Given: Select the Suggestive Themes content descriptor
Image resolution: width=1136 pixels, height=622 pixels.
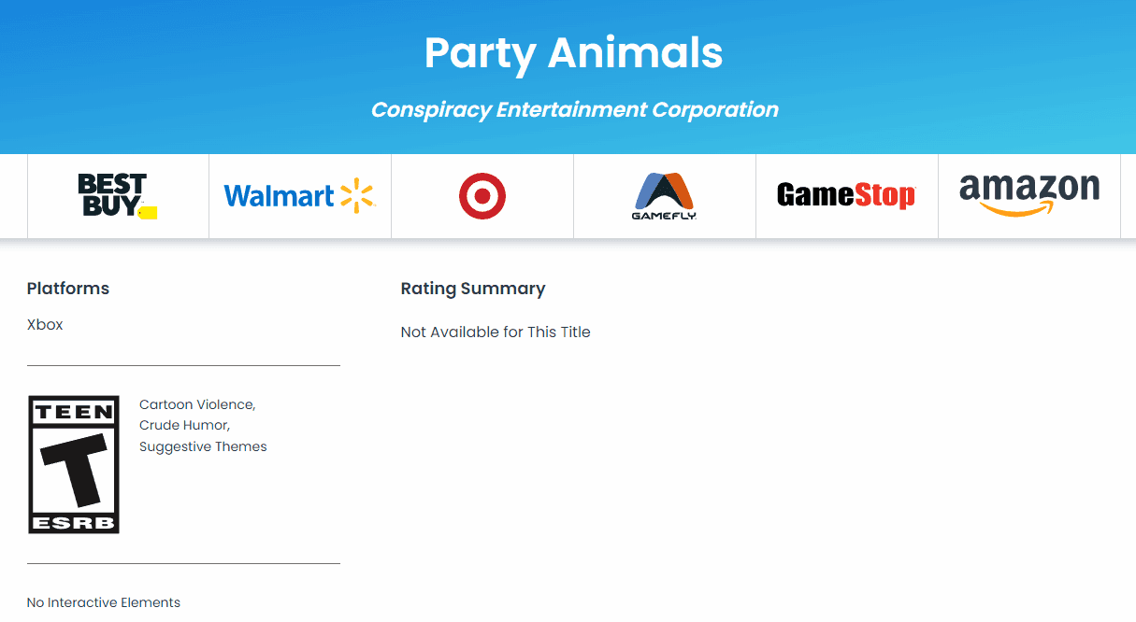Looking at the screenshot, I should click(203, 446).
